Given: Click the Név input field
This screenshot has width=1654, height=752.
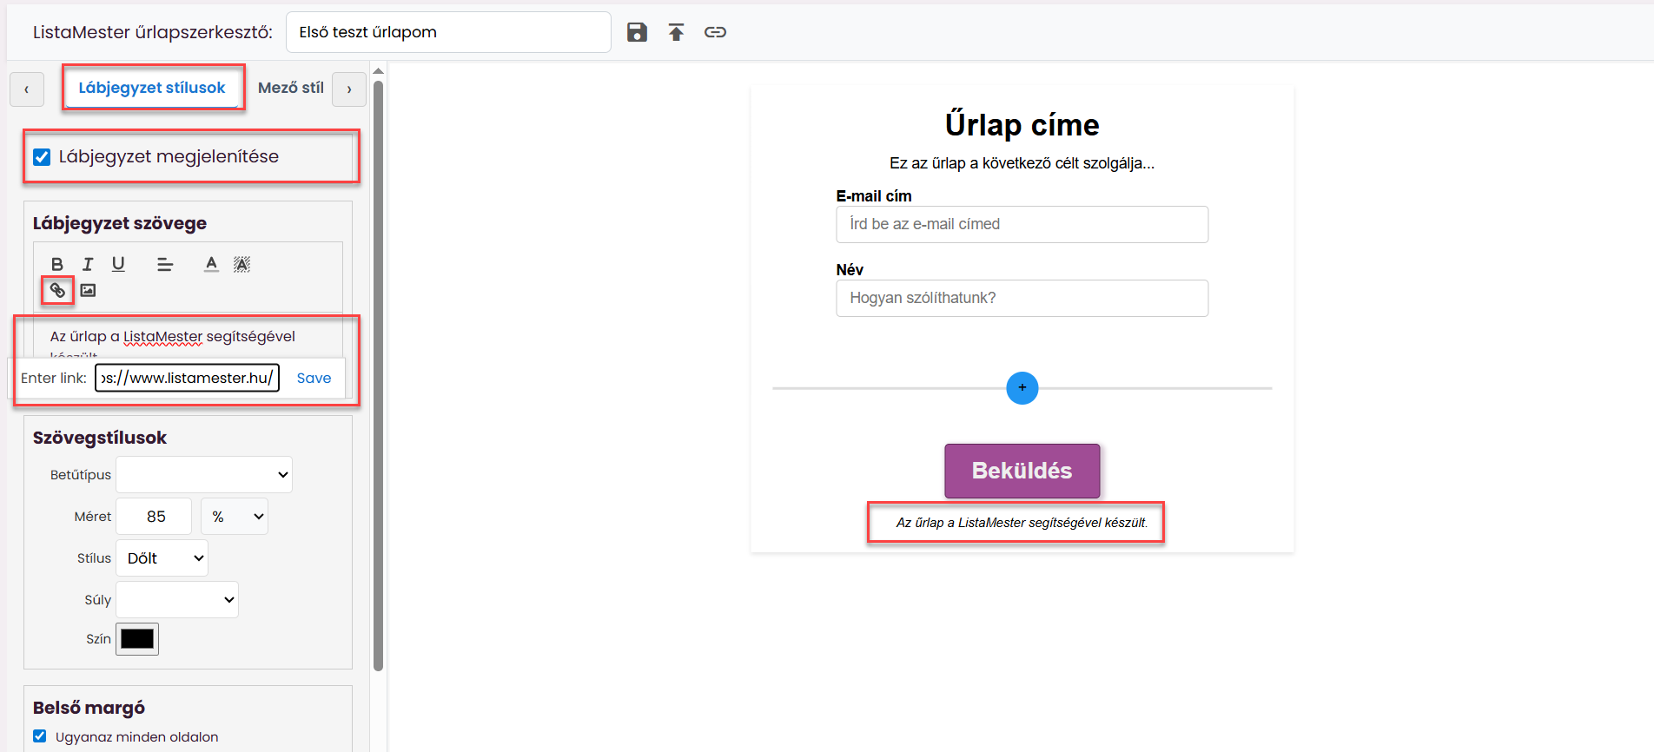Looking at the screenshot, I should (x=1022, y=298).
